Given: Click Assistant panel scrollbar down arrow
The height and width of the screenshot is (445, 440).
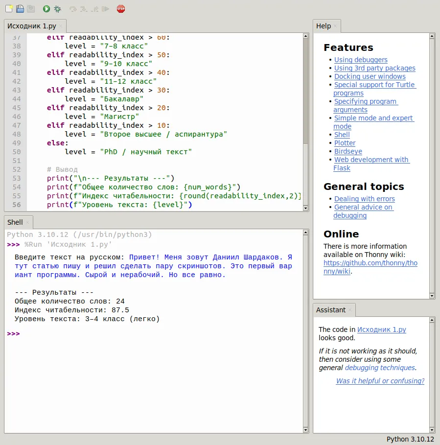Looking at the screenshot, I should tap(432, 430).
